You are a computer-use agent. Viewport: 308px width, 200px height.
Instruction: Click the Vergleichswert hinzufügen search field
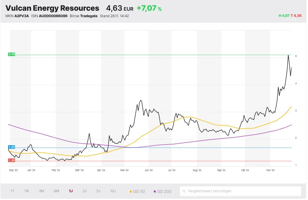point(241,191)
